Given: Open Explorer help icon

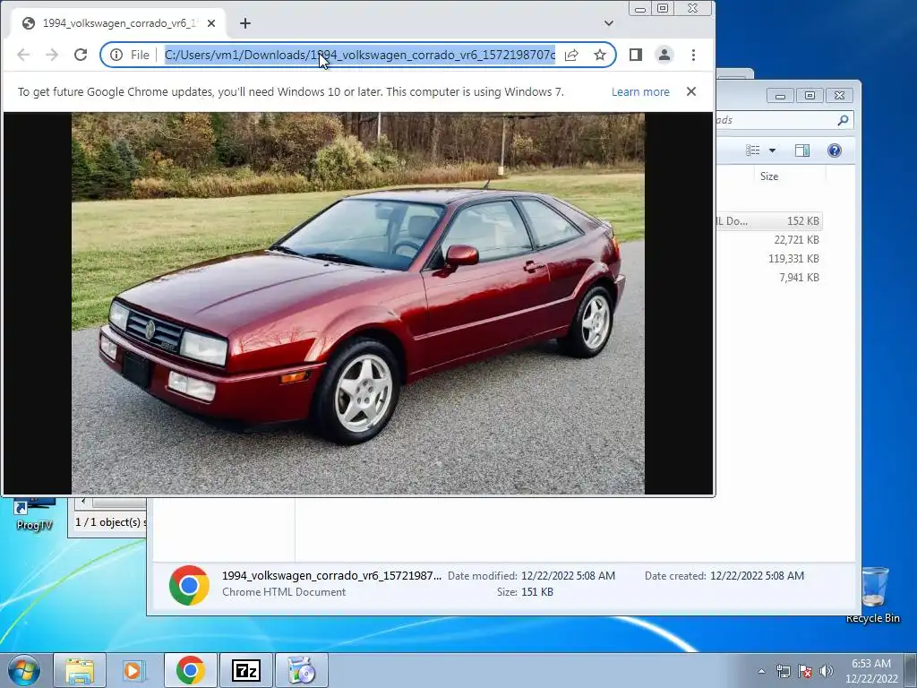Looking at the screenshot, I should click(835, 150).
